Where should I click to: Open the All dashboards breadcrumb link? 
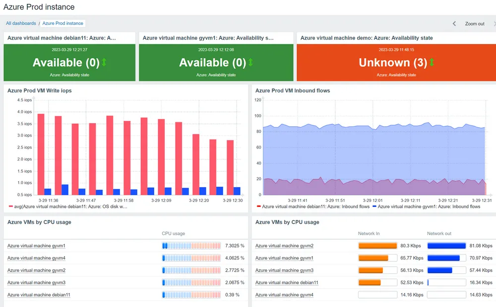(20, 23)
